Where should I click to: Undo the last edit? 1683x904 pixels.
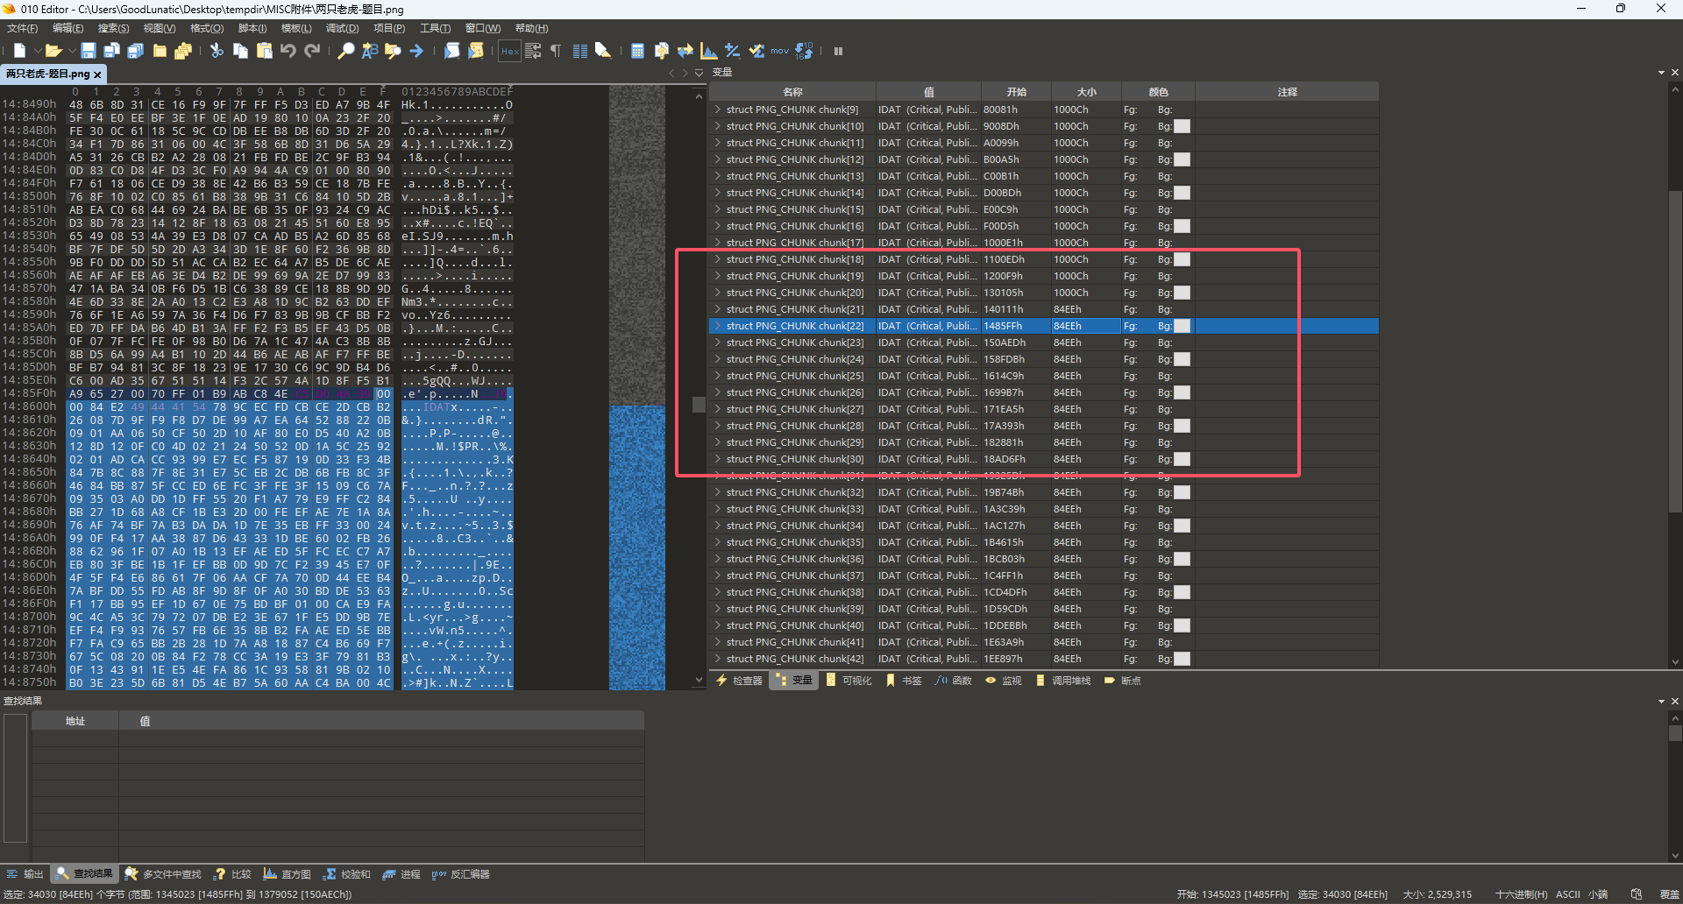point(288,51)
